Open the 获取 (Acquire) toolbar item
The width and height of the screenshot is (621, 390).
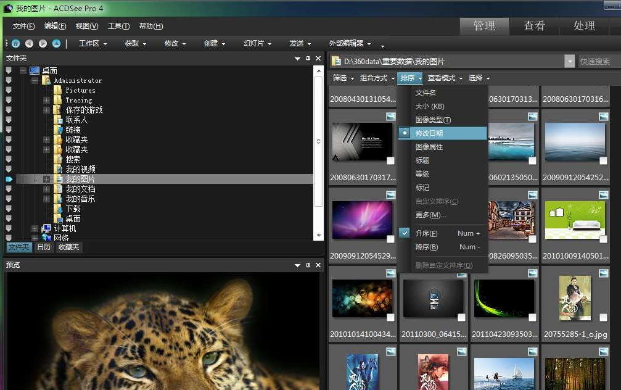[x=133, y=43]
